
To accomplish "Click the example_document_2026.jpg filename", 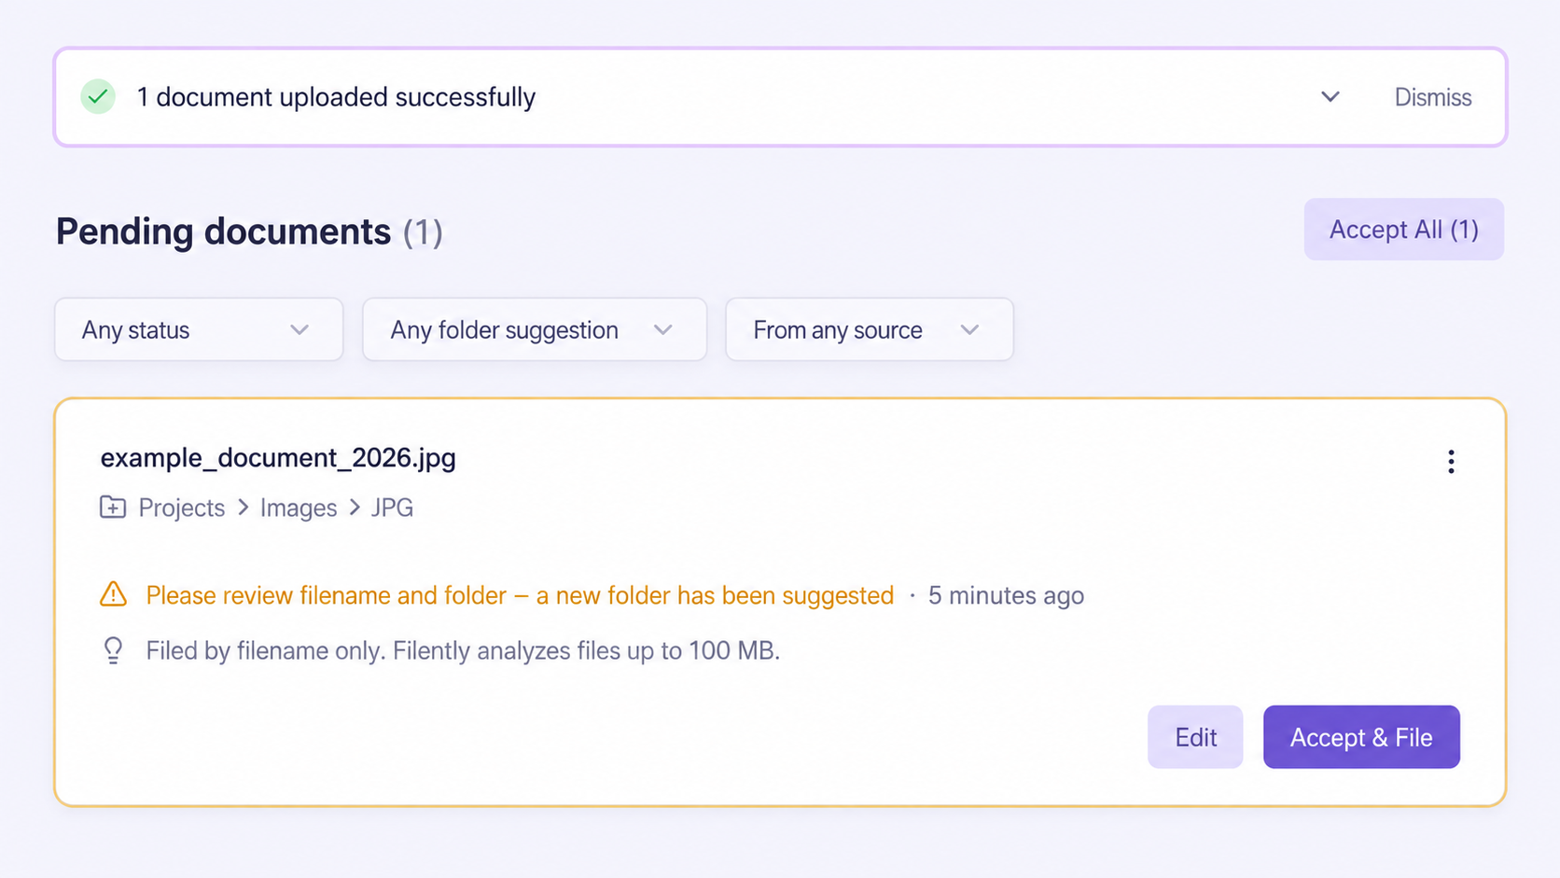I will [278, 458].
